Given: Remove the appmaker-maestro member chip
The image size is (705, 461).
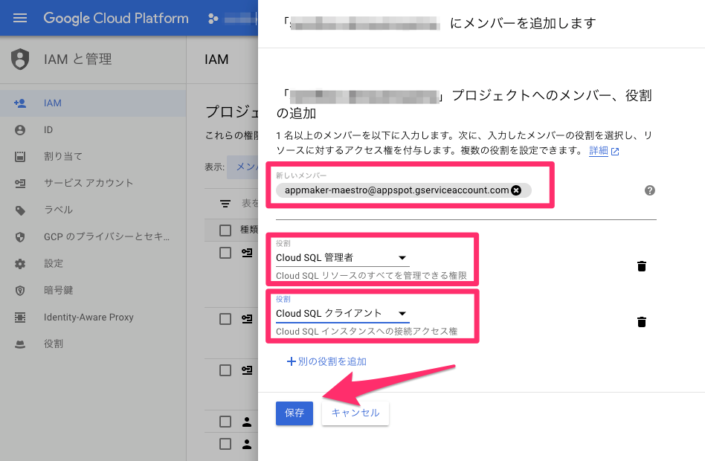Looking at the screenshot, I should coord(516,190).
